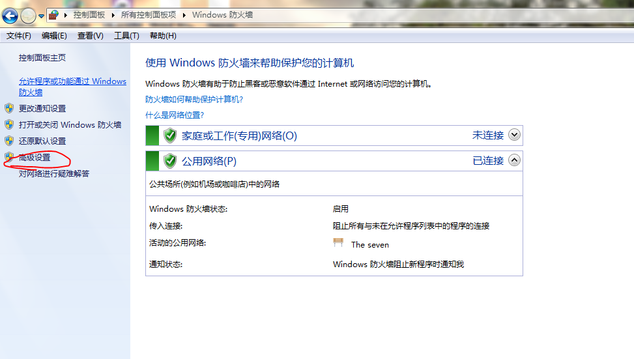Open the 编辑(E) menu
Viewport: 634px width, 359px height.
[x=54, y=36]
